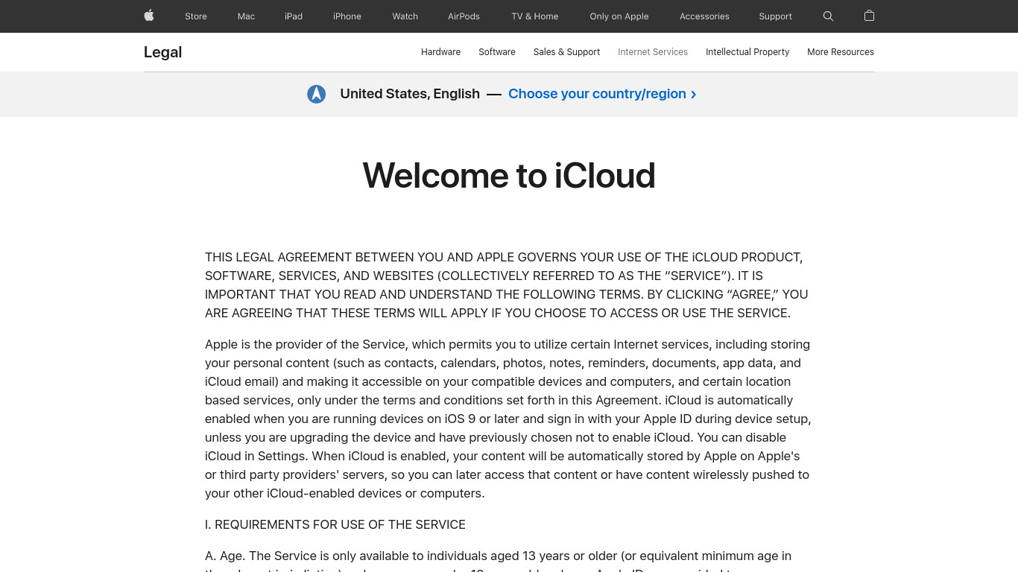1018x572 pixels.
Task: Open the Watch nav item
Action: pyautogui.click(x=405, y=16)
